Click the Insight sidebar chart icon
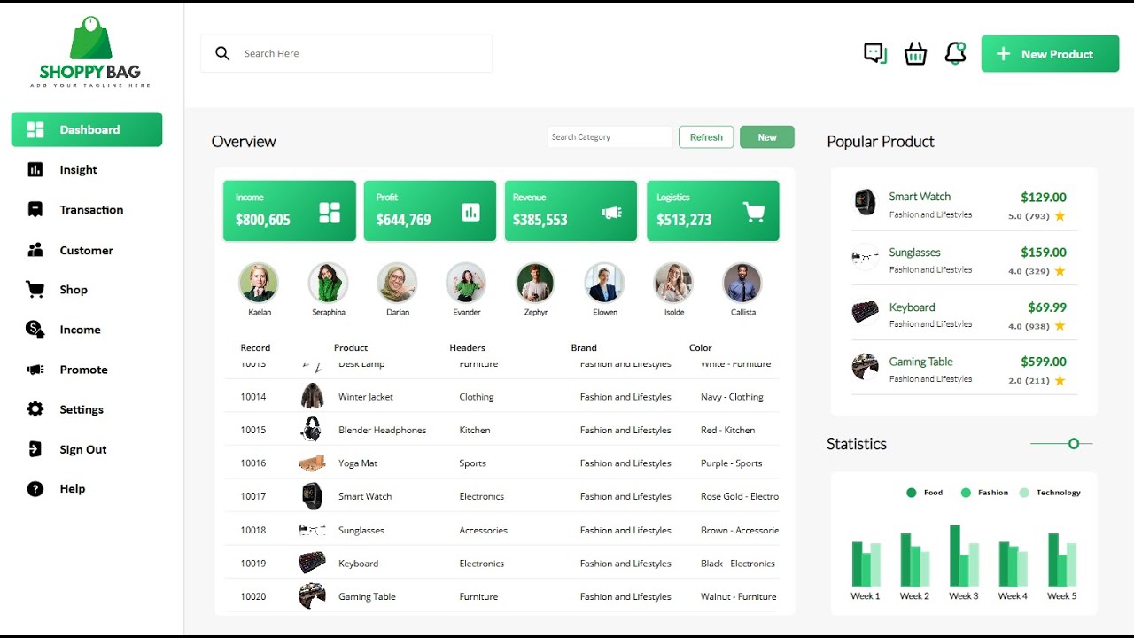The image size is (1134, 638). 35,169
